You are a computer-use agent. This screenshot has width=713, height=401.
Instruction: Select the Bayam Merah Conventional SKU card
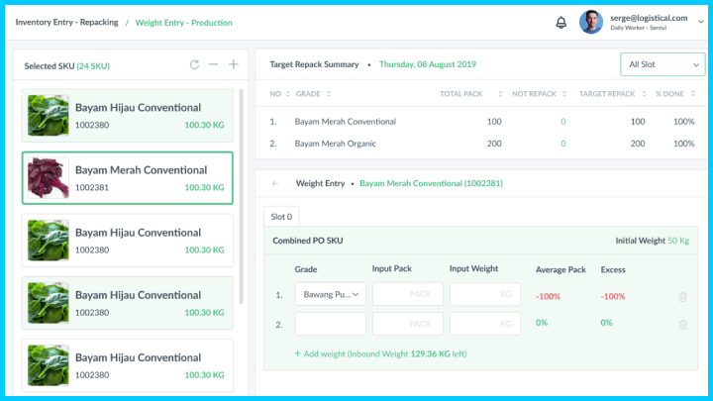[x=127, y=178]
